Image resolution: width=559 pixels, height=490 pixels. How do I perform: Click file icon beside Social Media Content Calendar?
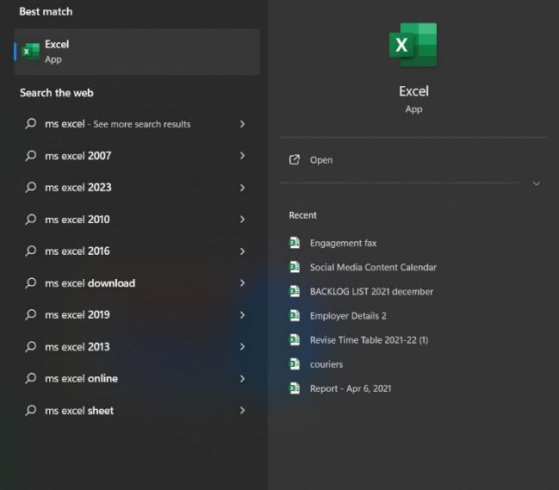pyautogui.click(x=295, y=267)
